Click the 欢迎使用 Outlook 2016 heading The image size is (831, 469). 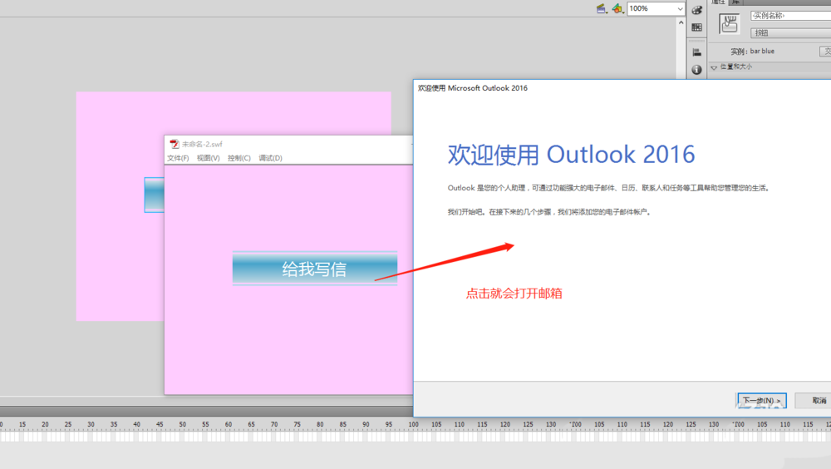coord(572,155)
